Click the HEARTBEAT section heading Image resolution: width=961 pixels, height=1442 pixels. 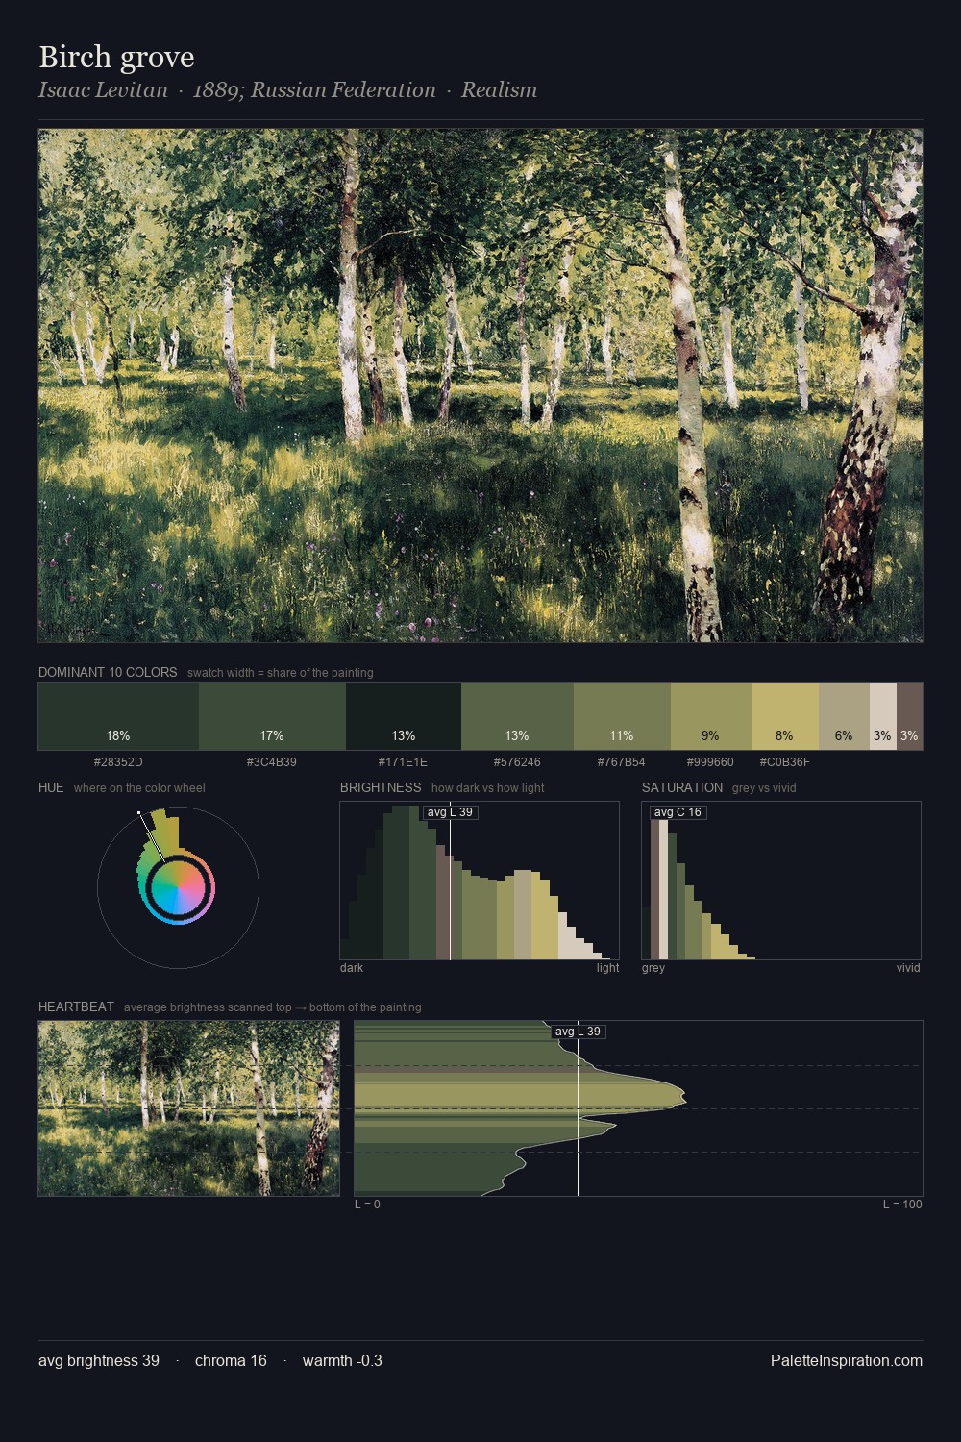point(76,1007)
